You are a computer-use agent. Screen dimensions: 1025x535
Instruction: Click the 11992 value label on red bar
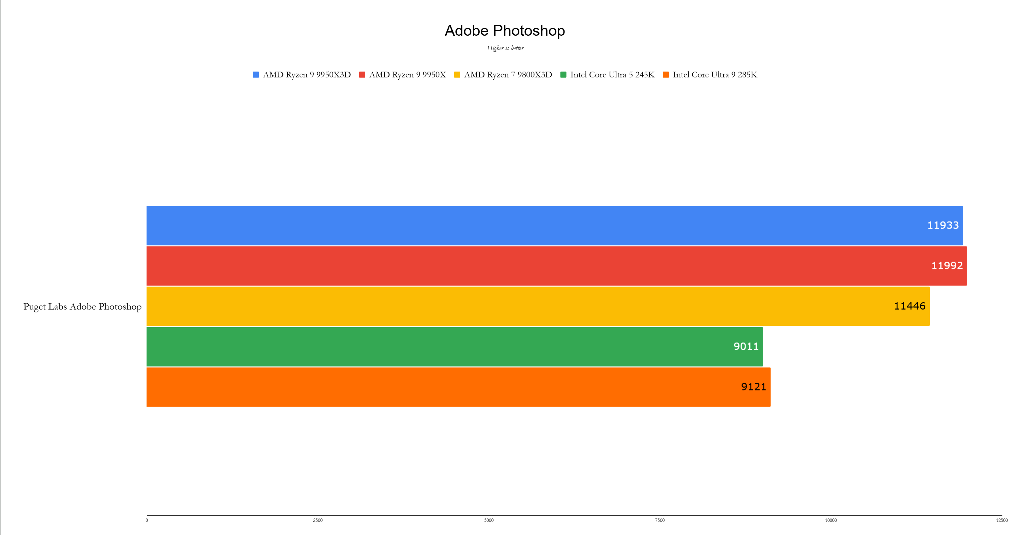tap(947, 266)
